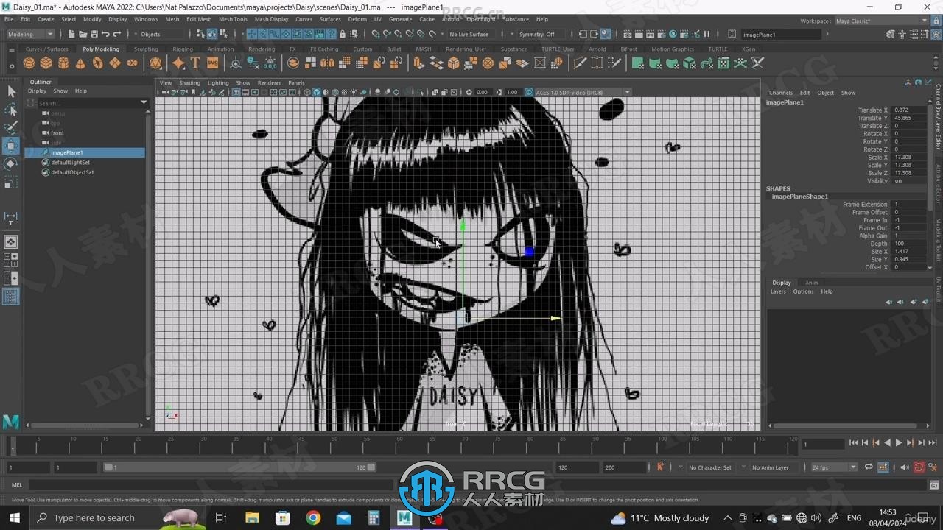Create a polygon plane from the shelf
This screenshot has height=530, width=943.
(x=115, y=63)
